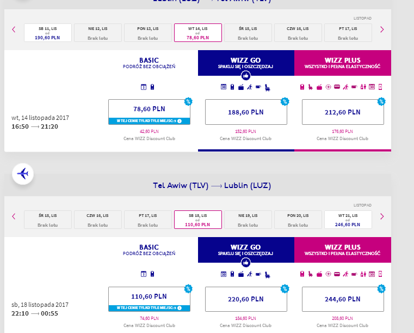Viewport: 414px width, 333px height.
Task: Choose the outbound WIZZ PLUS fare 212,60 PLN
Action: pyautogui.click(x=343, y=112)
